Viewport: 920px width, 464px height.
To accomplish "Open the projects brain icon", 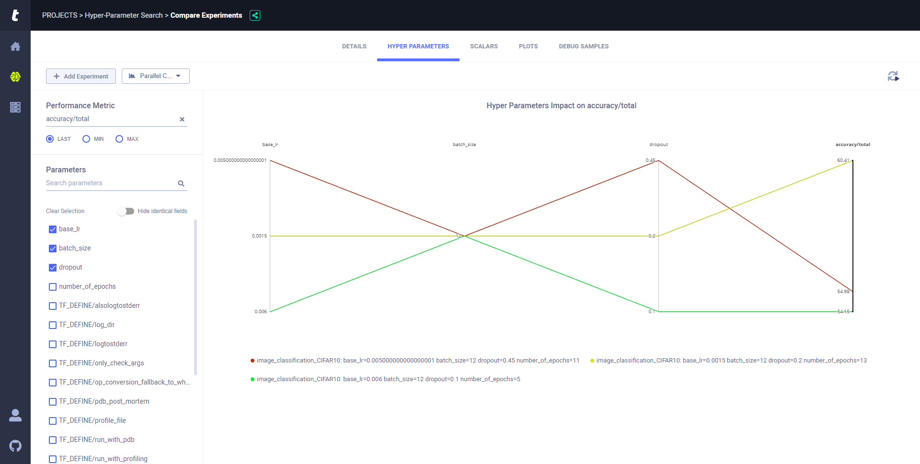I will [x=15, y=77].
